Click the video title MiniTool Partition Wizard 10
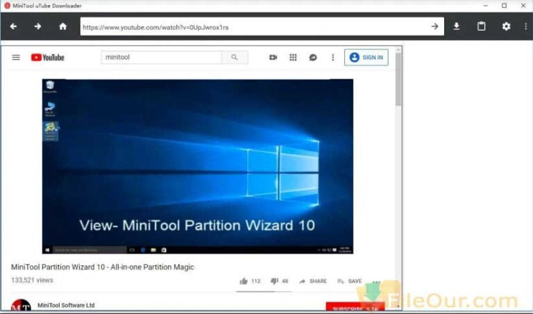Image resolution: width=533 pixels, height=314 pixels. pyautogui.click(x=102, y=267)
